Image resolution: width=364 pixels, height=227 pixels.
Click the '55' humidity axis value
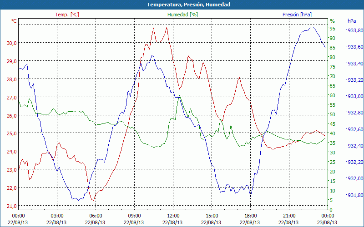333,105
